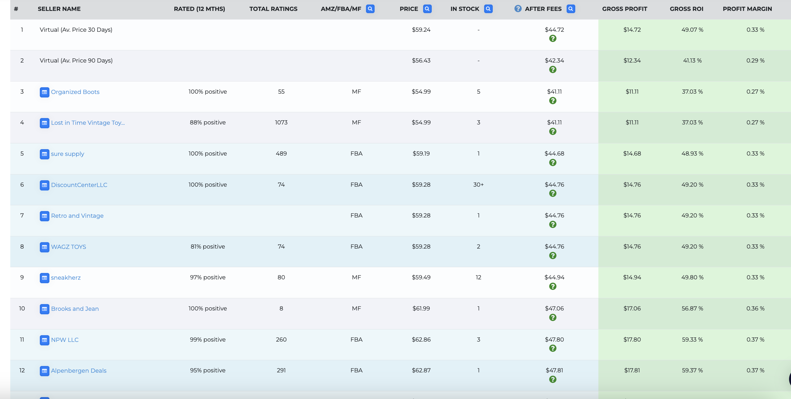Image resolution: width=791 pixels, height=399 pixels.
Task: Click the IN STOCK column search icon
Action: tap(488, 9)
